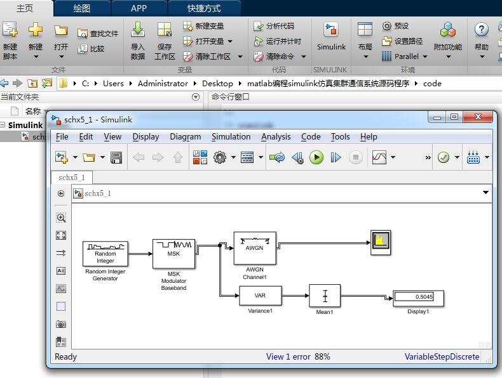Select the schx5_1 model tab

(72, 178)
